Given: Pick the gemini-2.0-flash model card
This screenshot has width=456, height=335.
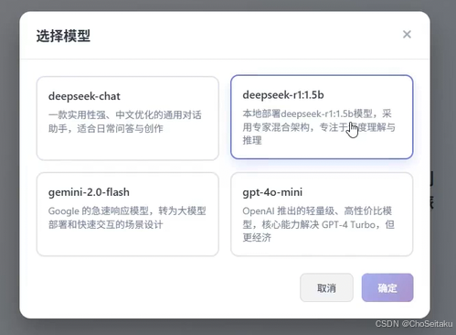Looking at the screenshot, I should tap(128, 214).
